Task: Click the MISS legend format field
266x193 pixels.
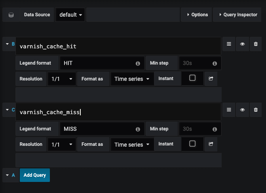Action: [x=102, y=129]
